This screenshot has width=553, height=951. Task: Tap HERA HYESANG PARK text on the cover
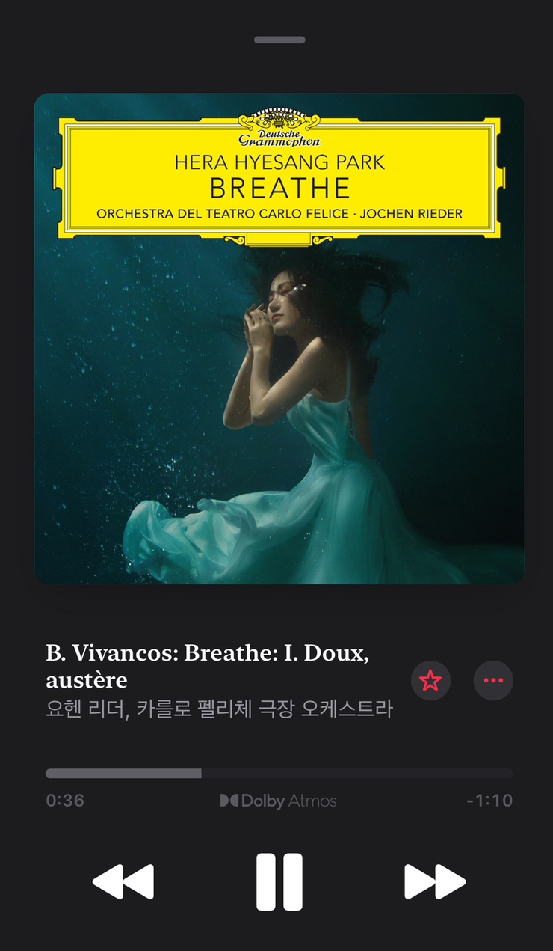click(279, 162)
